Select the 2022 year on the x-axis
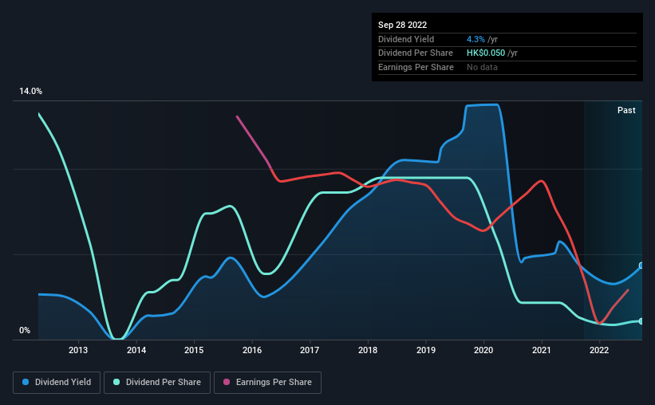The image size is (655, 405). [599, 350]
